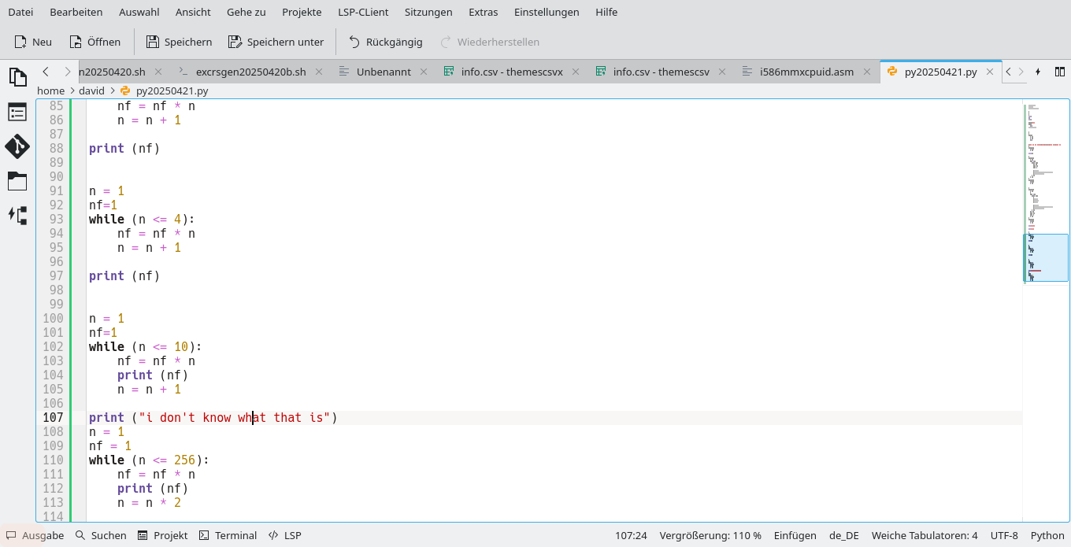Viewport: 1071px width, 547px height.
Task: Click the Rückgängig undo button
Action: click(x=385, y=42)
